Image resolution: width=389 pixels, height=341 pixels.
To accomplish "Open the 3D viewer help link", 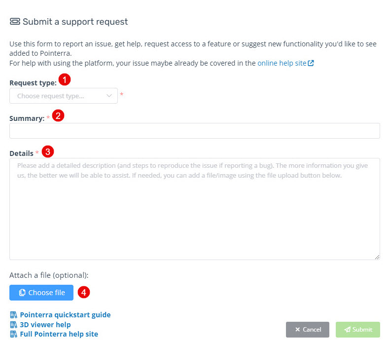I will pyautogui.click(x=45, y=325).
